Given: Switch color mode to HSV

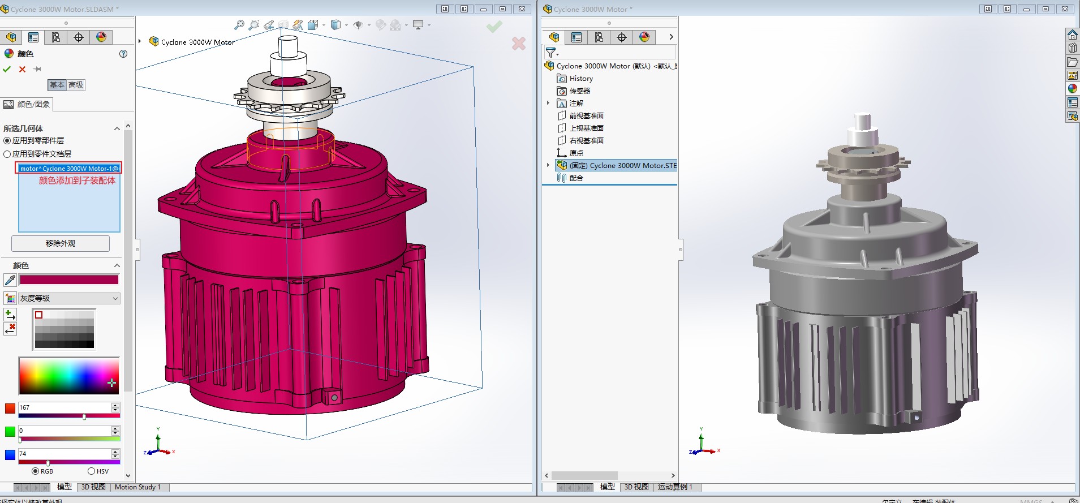Looking at the screenshot, I should pos(92,471).
